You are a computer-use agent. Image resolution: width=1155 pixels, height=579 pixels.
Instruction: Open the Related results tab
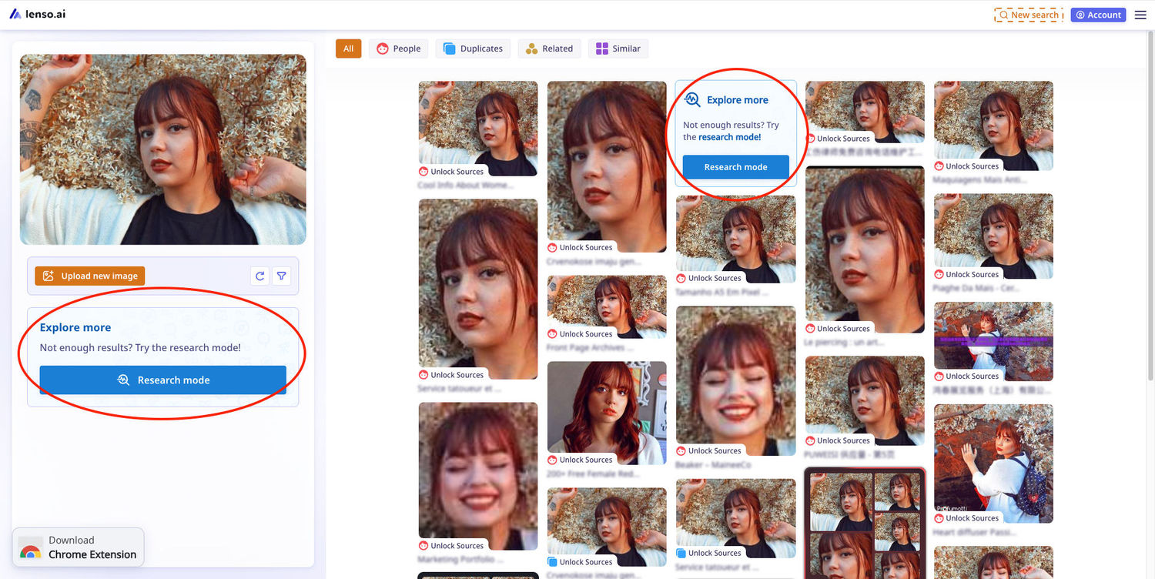pyautogui.click(x=549, y=49)
